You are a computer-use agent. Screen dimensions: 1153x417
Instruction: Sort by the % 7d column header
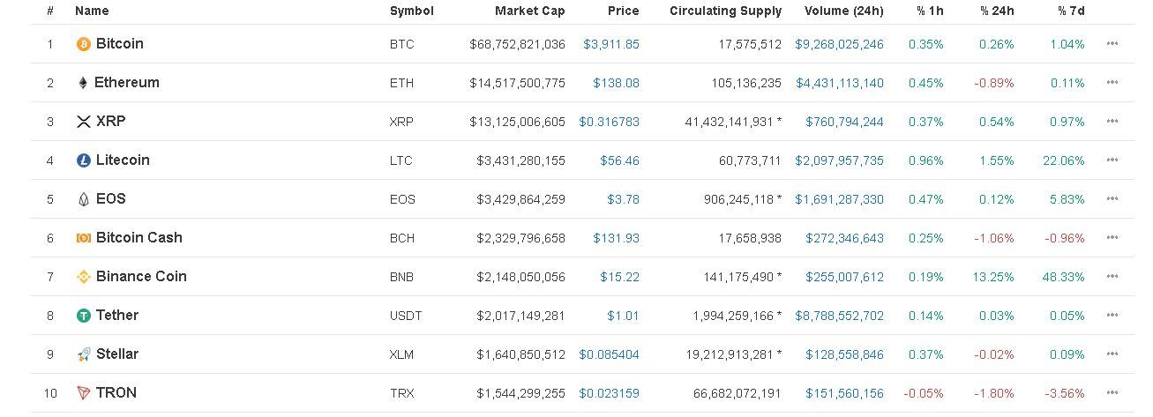pos(1071,11)
